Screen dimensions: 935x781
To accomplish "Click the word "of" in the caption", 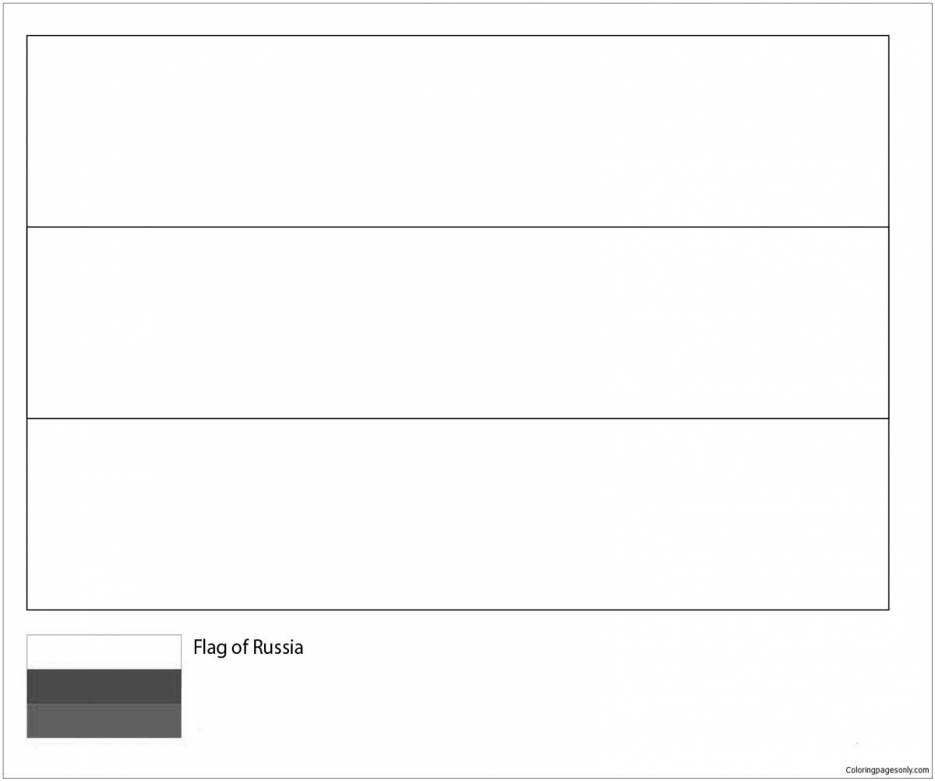I will pyautogui.click(x=238, y=648).
